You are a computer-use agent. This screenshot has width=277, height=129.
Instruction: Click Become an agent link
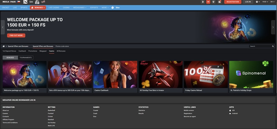pos(190,117)
